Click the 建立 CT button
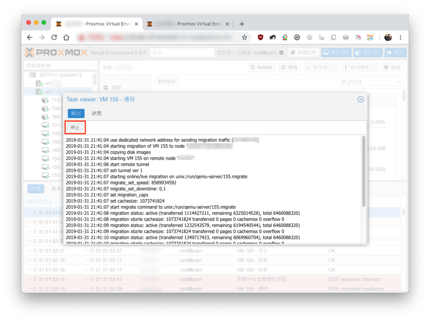This screenshot has height=321, width=430. pos(368,52)
